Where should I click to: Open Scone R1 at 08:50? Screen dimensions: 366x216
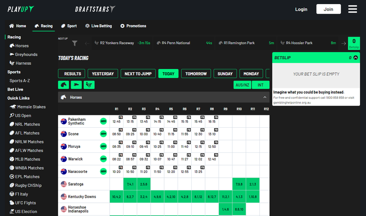pos(117,134)
